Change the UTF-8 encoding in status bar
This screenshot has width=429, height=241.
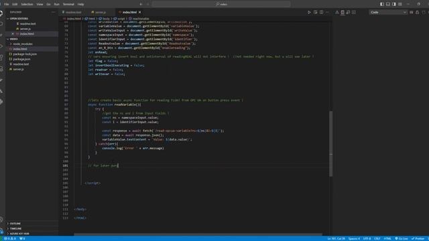[367, 238]
